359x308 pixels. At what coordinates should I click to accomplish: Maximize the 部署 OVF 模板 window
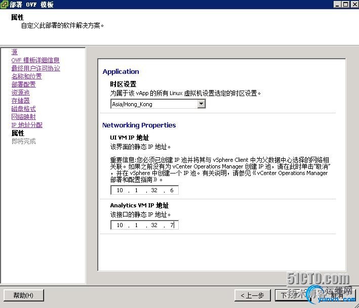[345, 5]
